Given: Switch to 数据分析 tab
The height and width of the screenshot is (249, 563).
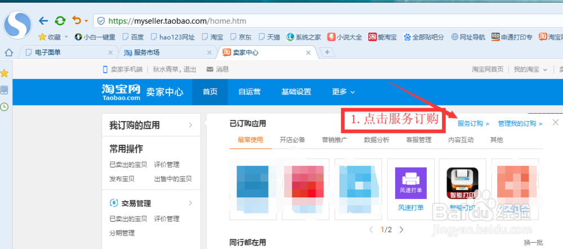Looking at the screenshot, I should (x=377, y=140).
